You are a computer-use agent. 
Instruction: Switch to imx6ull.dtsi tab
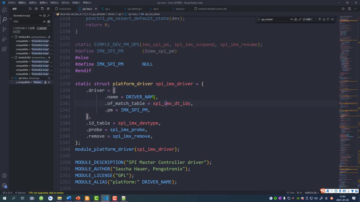click(65, 9)
